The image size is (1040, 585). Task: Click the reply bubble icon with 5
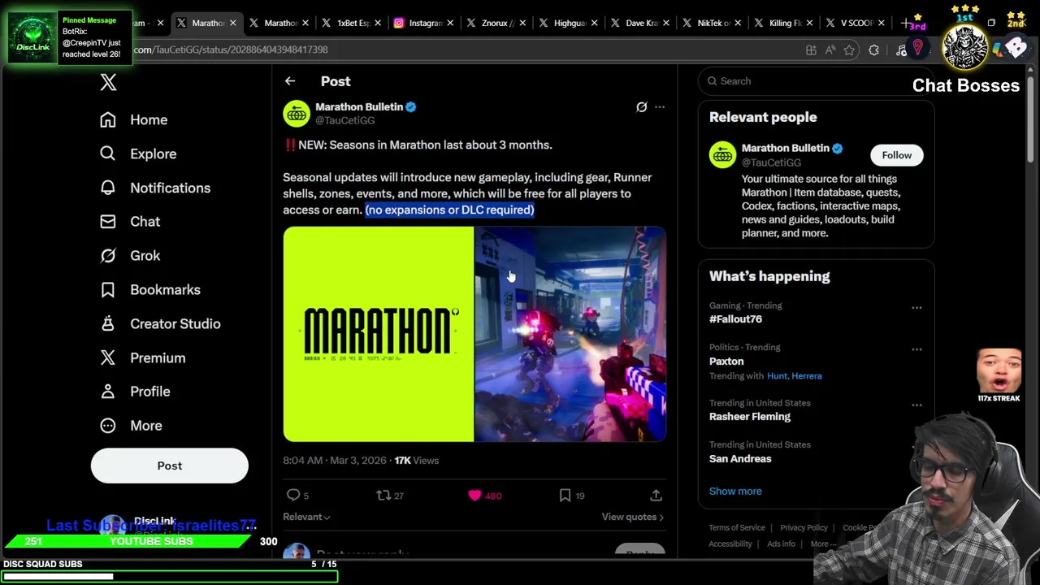point(293,495)
